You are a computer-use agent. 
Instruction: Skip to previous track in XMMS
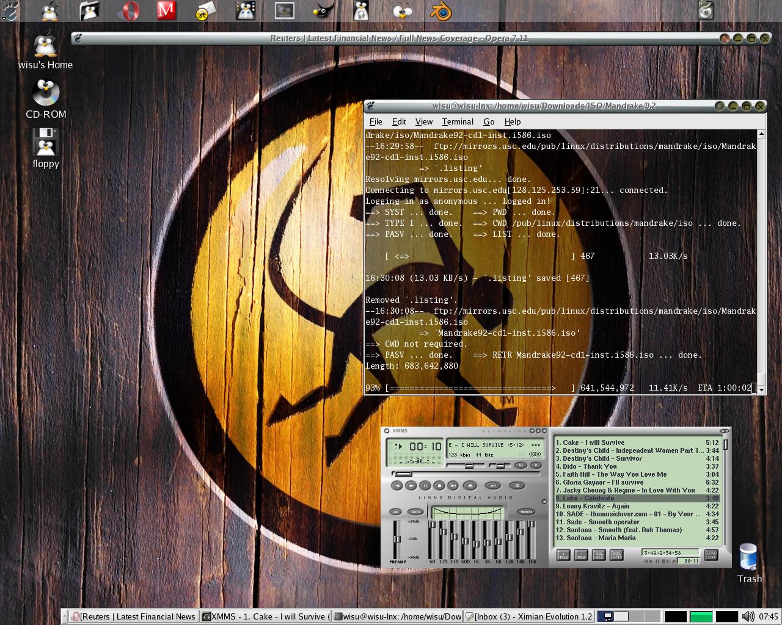coord(397,485)
